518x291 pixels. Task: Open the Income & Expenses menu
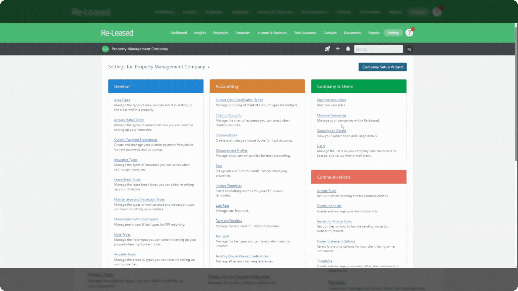(x=272, y=33)
